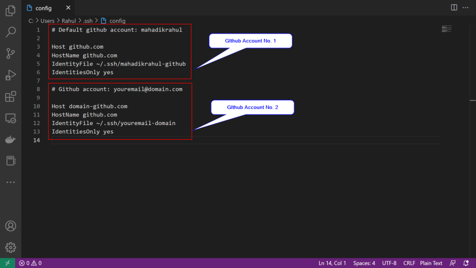Viewport: 476px width, 268px height.
Task: Open the notebook-style activity bar icon
Action: pos(11,161)
